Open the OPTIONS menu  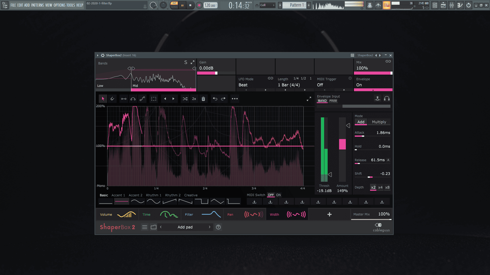(x=59, y=5)
